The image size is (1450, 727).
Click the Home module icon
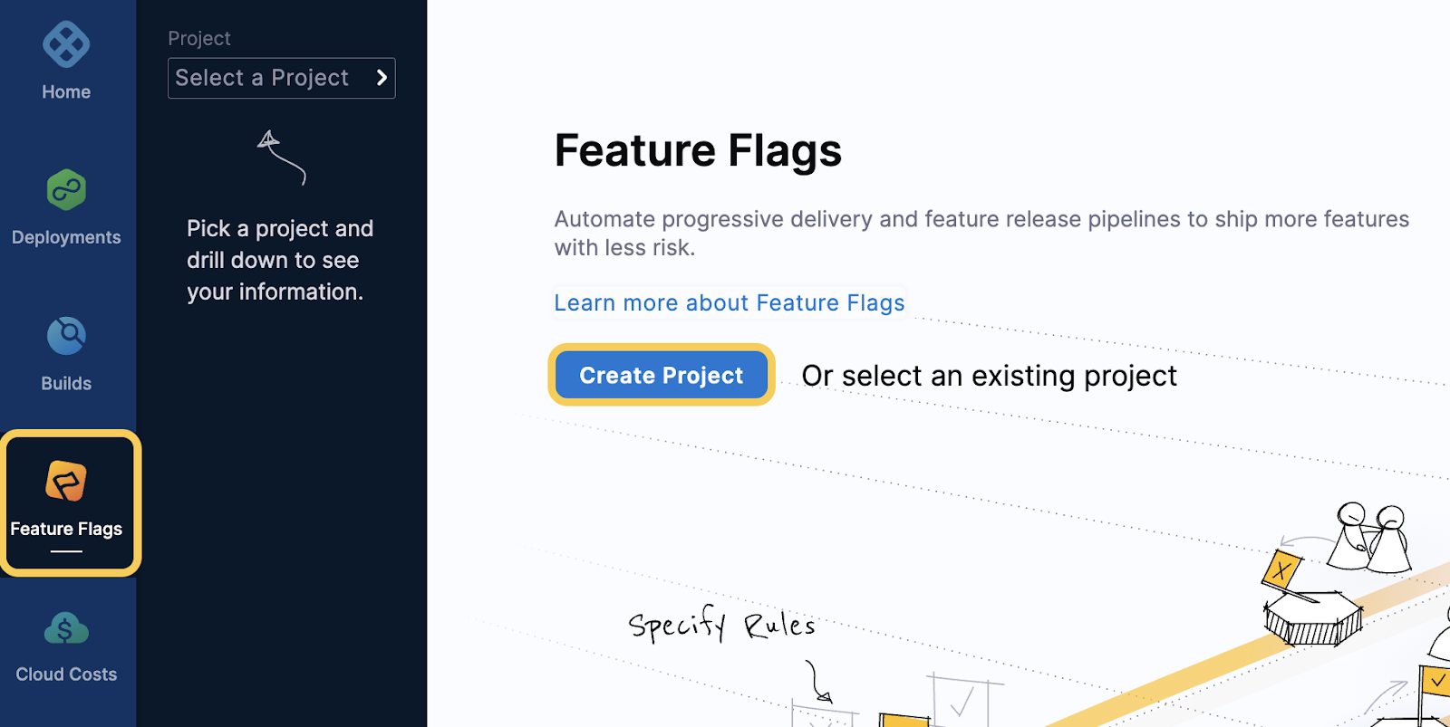click(66, 44)
